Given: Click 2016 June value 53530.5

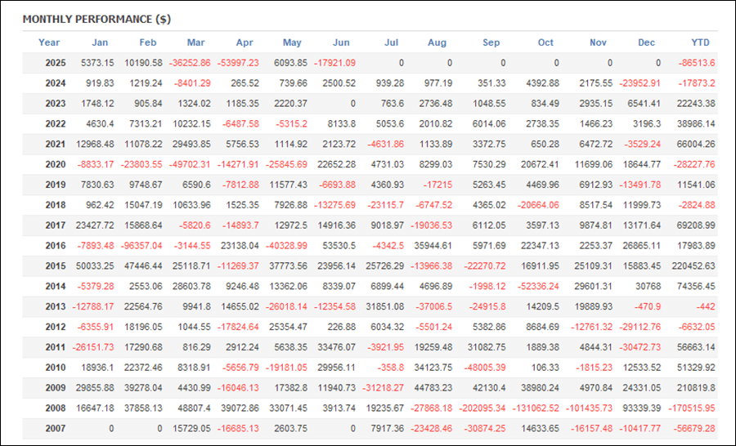Looking at the screenshot, I should click(339, 246).
